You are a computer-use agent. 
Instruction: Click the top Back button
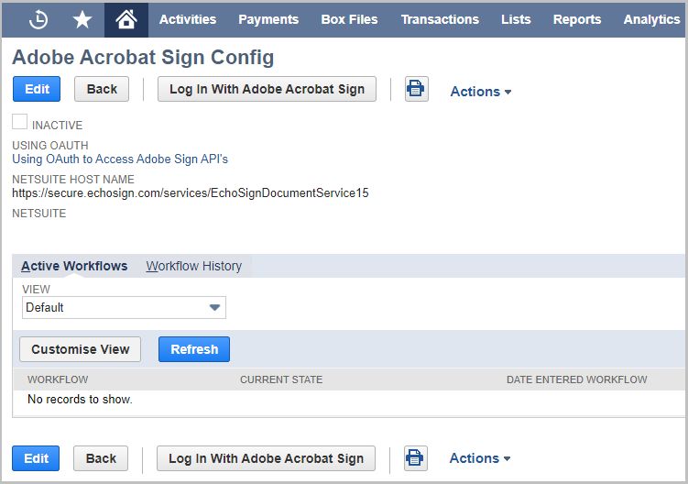click(102, 89)
